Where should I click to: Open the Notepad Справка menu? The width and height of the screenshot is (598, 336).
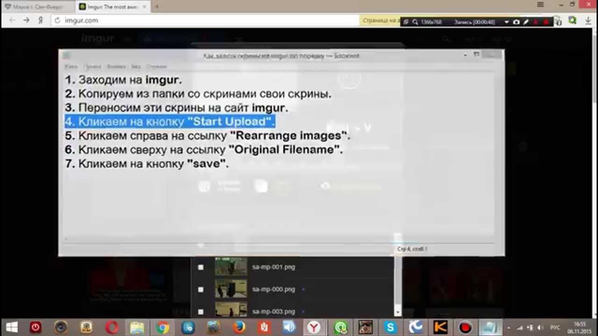157,67
